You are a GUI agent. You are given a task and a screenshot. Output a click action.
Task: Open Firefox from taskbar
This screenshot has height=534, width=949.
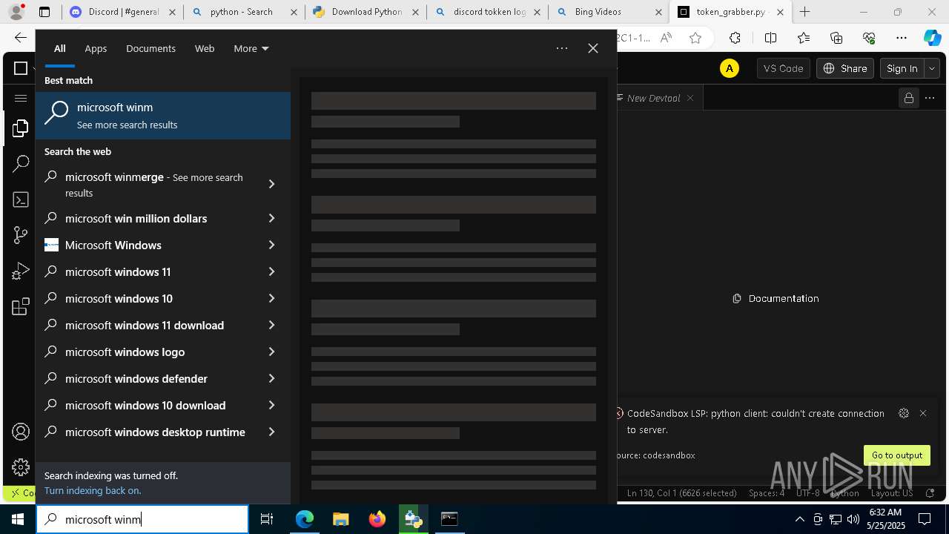click(377, 519)
